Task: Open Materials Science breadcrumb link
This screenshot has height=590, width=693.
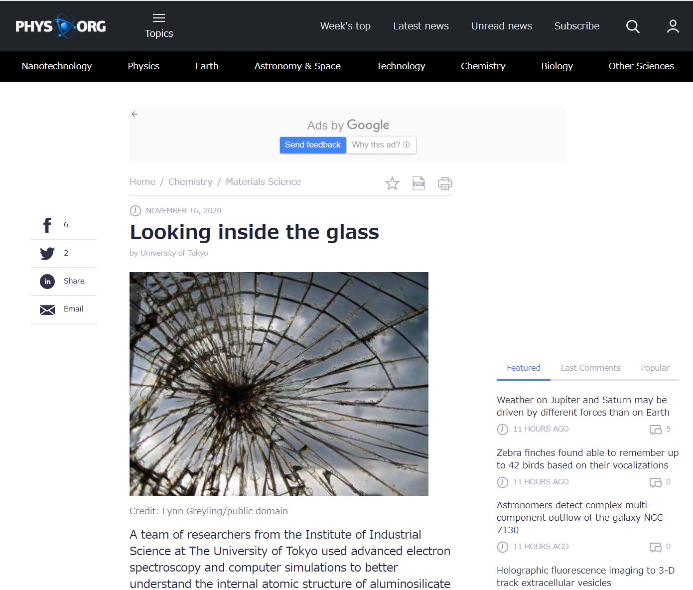Action: coord(263,182)
